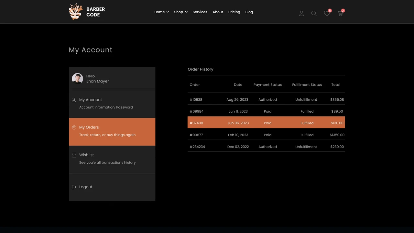The image size is (414, 233).
Task: Open shopping cart icon in header
Action: tap(341, 13)
